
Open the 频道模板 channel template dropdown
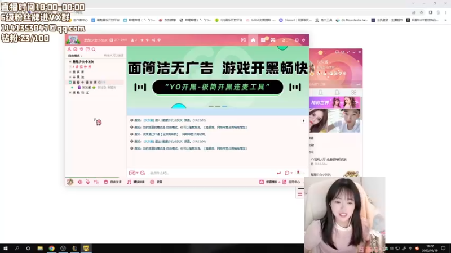(270, 182)
